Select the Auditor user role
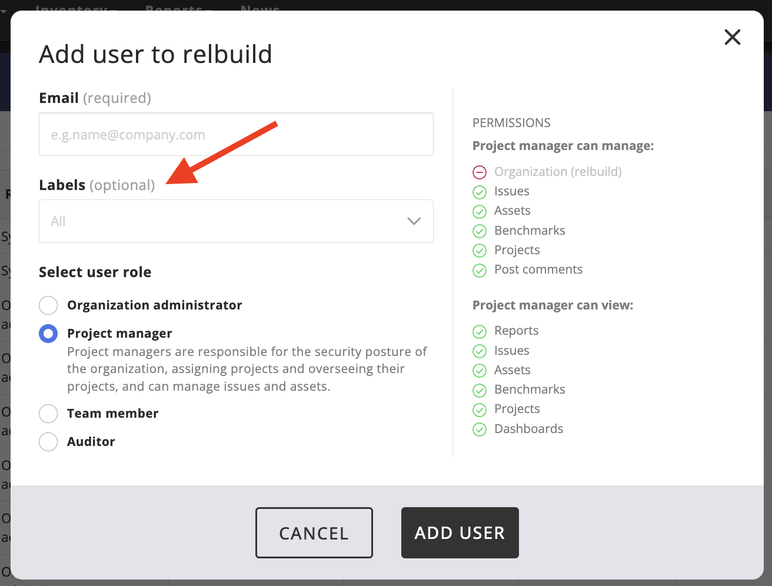 tap(48, 442)
